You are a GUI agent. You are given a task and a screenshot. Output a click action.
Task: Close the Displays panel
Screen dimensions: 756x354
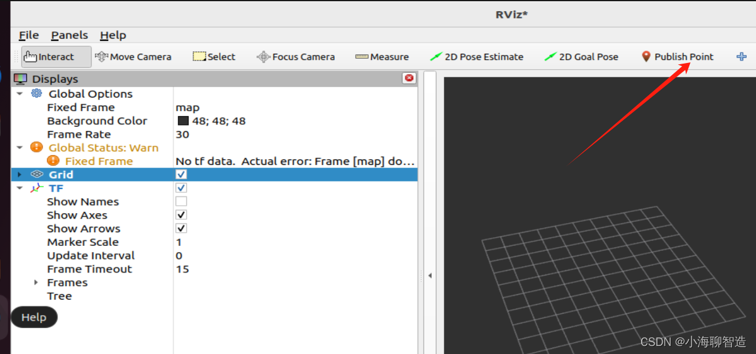pos(409,78)
